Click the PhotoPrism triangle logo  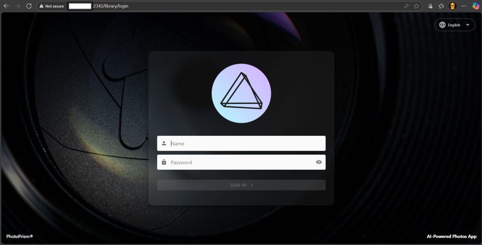[241, 94]
